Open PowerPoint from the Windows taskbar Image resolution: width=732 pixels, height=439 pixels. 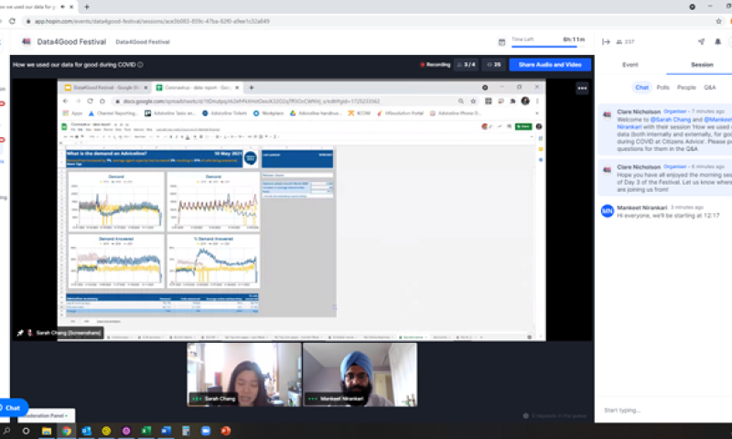[x=225, y=431]
